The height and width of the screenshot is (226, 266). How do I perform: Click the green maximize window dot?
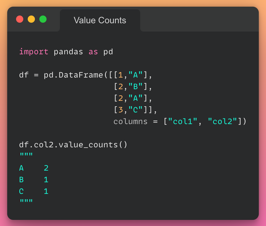tap(43, 19)
